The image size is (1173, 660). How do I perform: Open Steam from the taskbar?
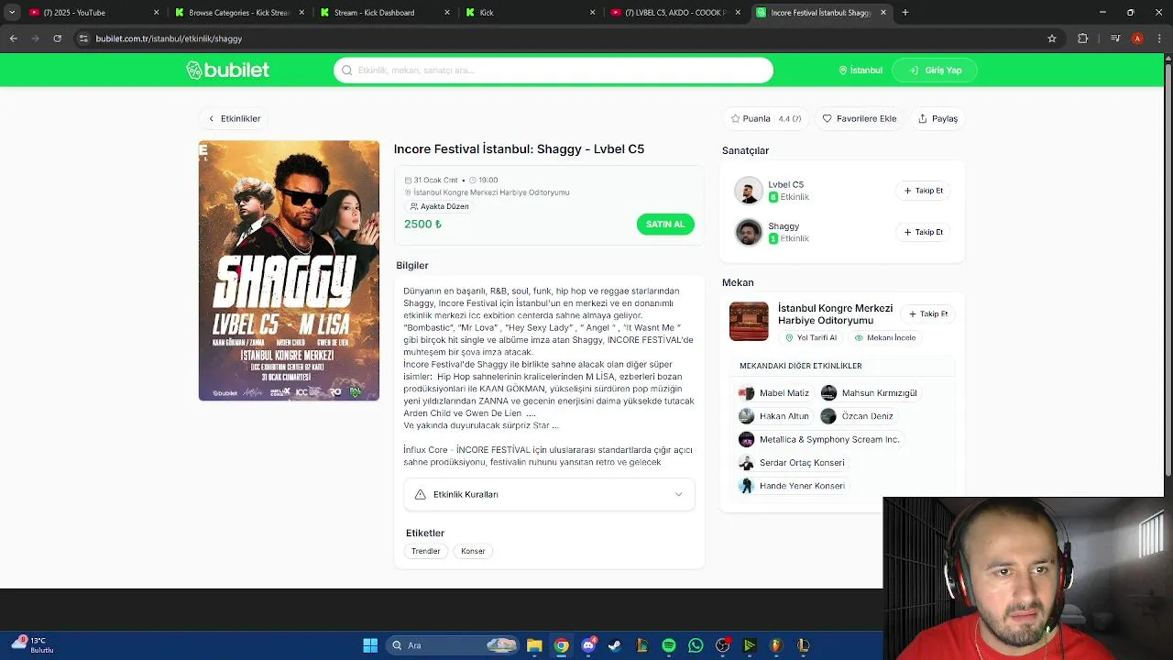coord(615,645)
